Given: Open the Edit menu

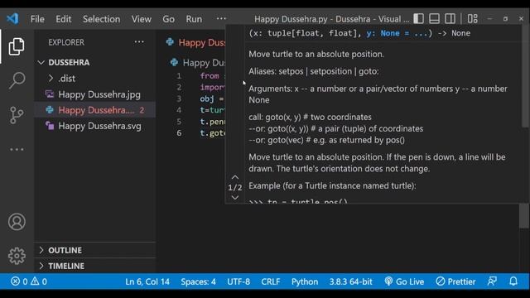Looking at the screenshot, I should (64, 19).
